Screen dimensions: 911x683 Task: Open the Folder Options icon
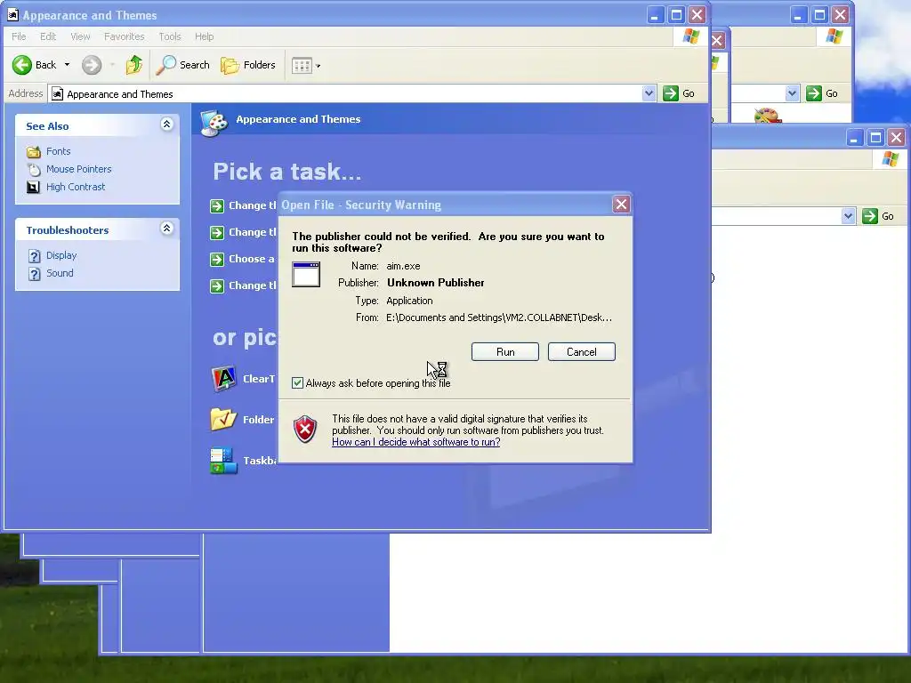223,420
